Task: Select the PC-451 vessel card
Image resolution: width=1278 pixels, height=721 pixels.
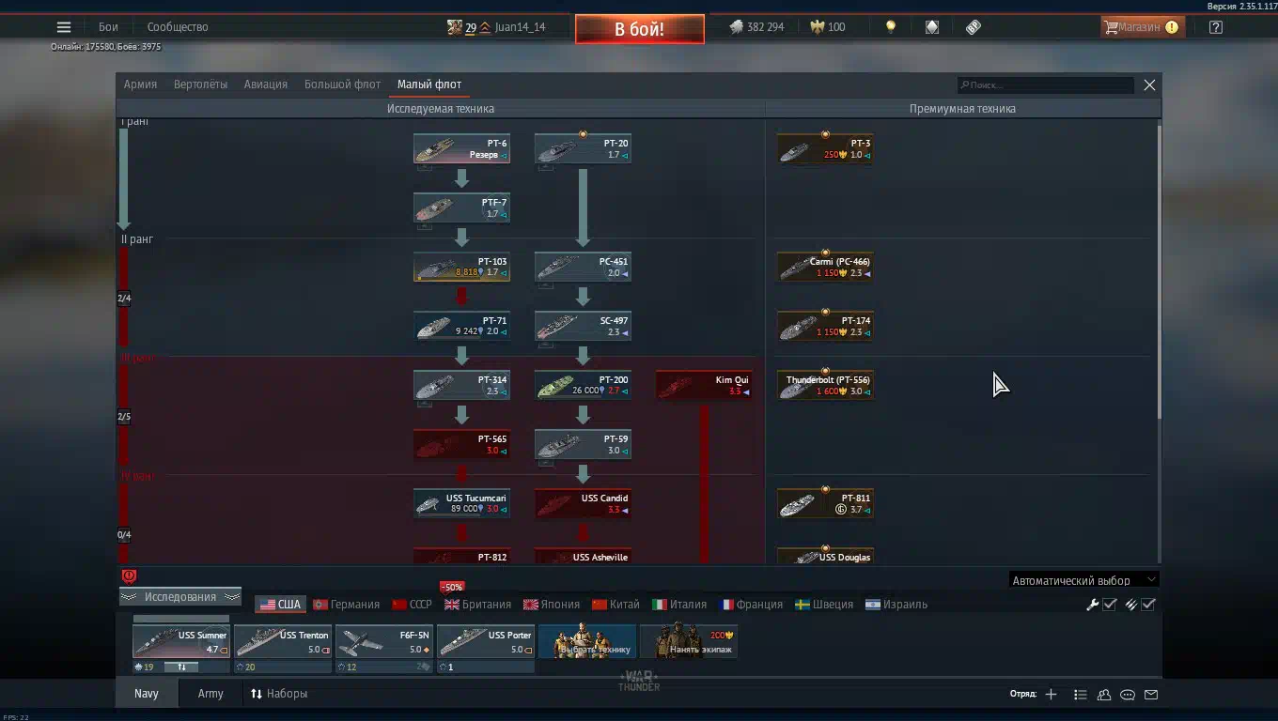Action: click(583, 267)
